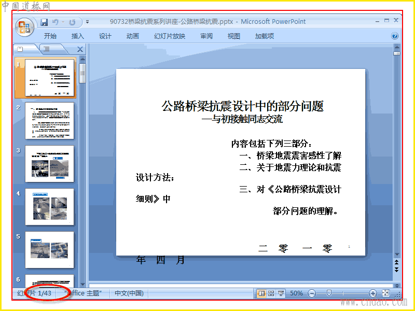This screenshot has width=415, height=311.
Task: Open PowerPoint help question mark
Action: [x=394, y=36]
